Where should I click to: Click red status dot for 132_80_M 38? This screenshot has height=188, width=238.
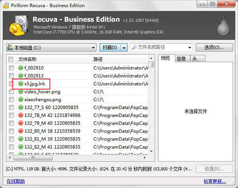21,131
